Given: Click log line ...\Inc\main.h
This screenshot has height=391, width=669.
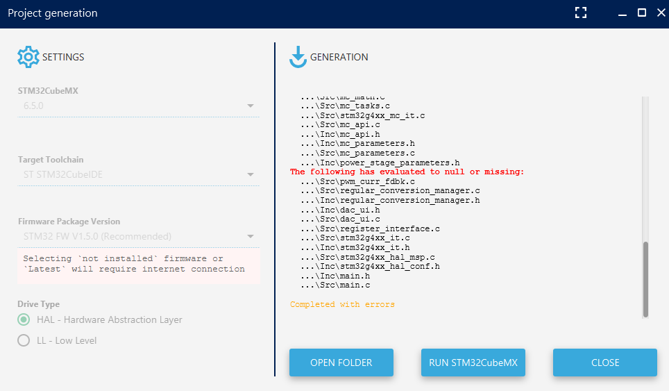Looking at the screenshot, I should pos(335,276).
